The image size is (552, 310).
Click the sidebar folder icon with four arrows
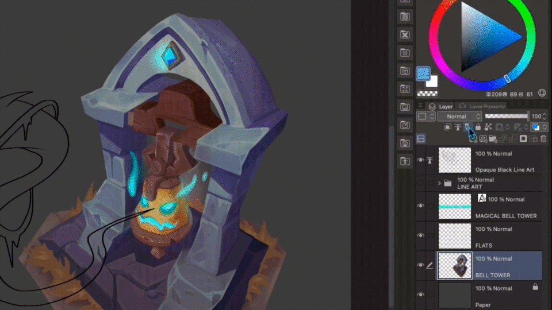click(x=405, y=89)
